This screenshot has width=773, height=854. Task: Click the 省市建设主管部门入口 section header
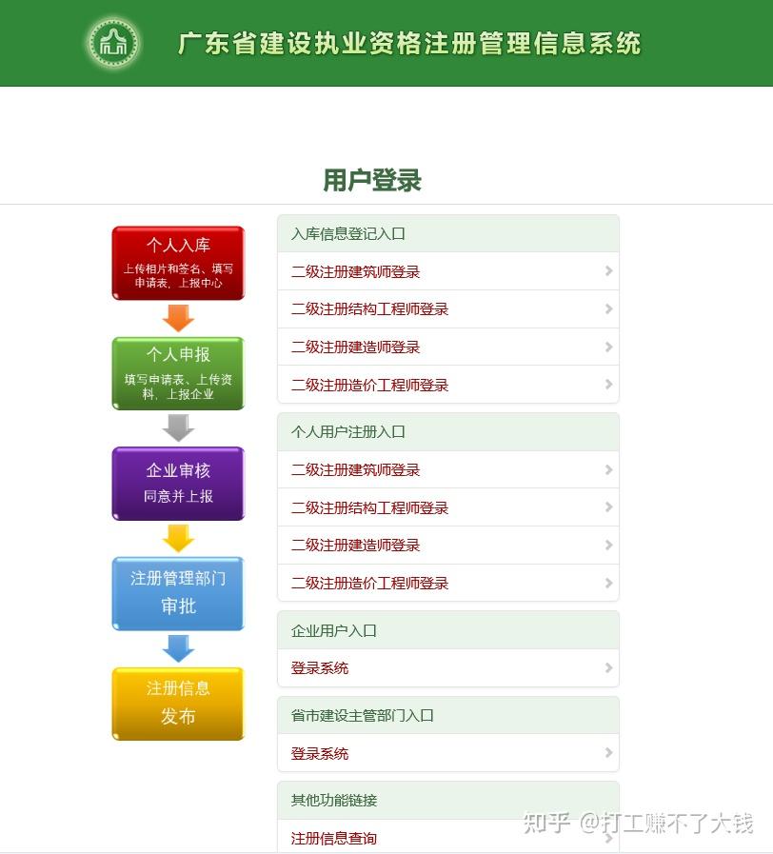447,715
